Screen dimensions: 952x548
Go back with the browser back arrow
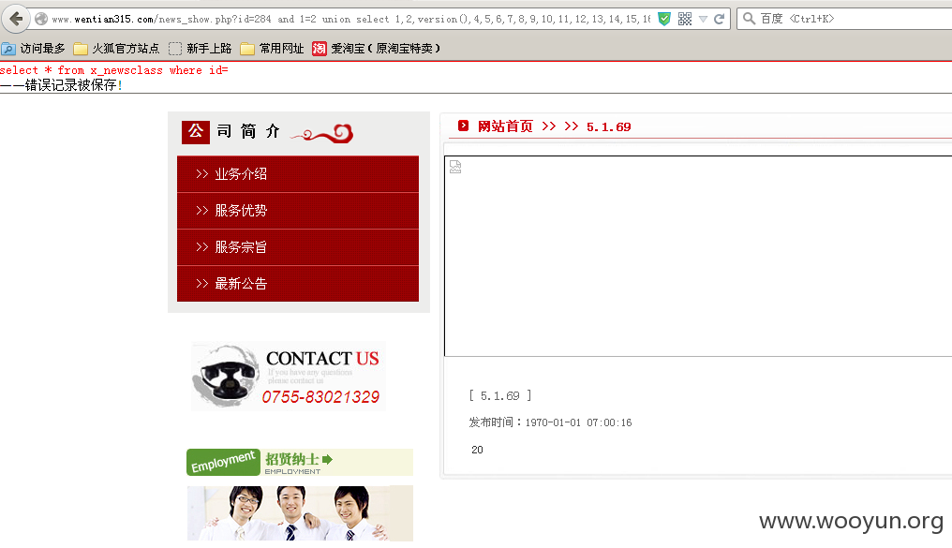coord(16,19)
